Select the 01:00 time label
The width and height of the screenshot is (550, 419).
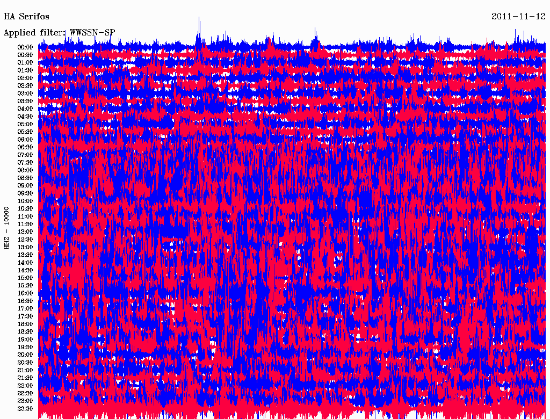25,63
